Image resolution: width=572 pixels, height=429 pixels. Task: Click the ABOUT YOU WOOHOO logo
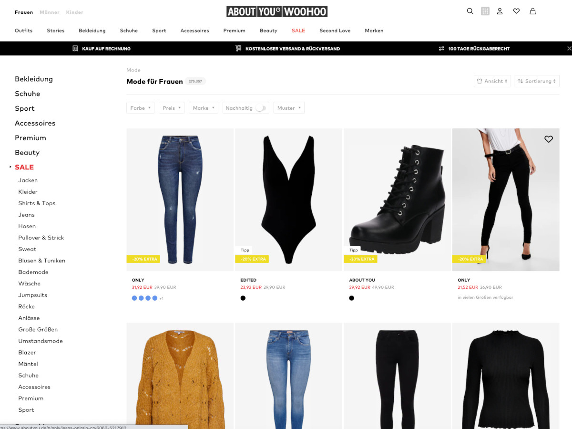tap(277, 11)
